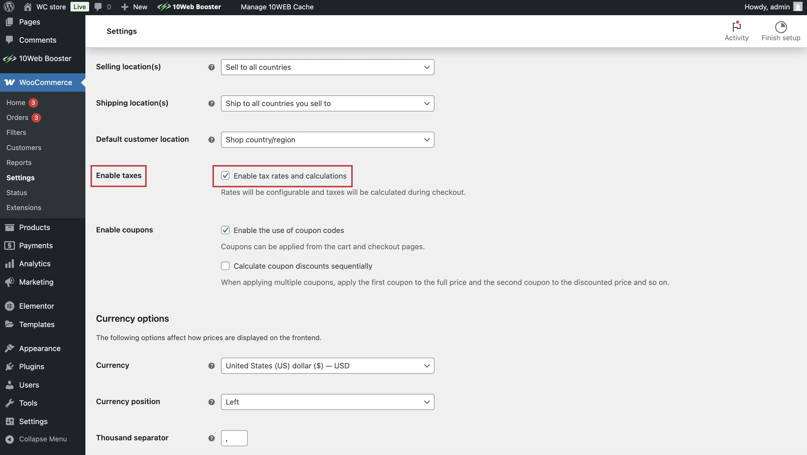Click help icon beside Selling location(s)
This screenshot has height=455, width=807.
(211, 67)
